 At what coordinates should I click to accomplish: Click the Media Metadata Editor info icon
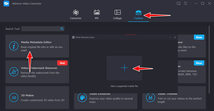click(x=14, y=46)
